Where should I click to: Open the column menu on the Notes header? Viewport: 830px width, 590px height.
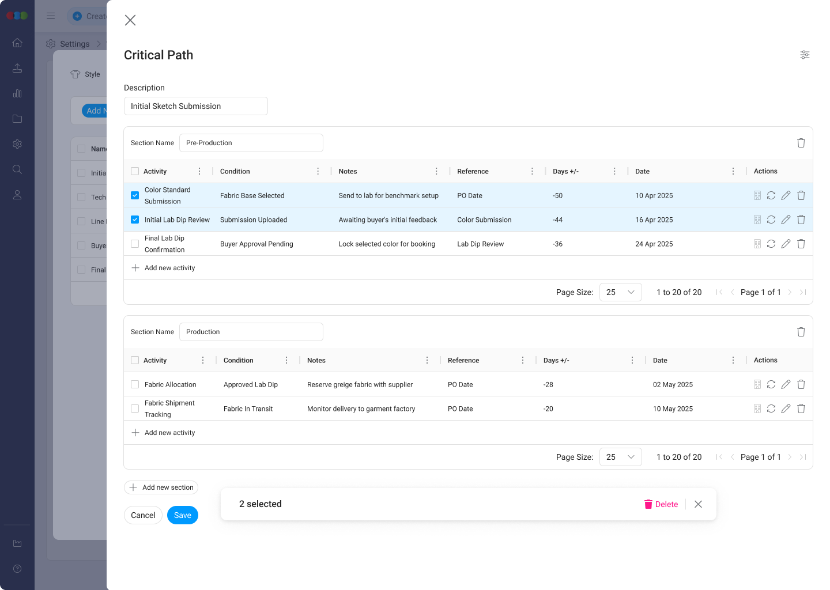tap(436, 171)
